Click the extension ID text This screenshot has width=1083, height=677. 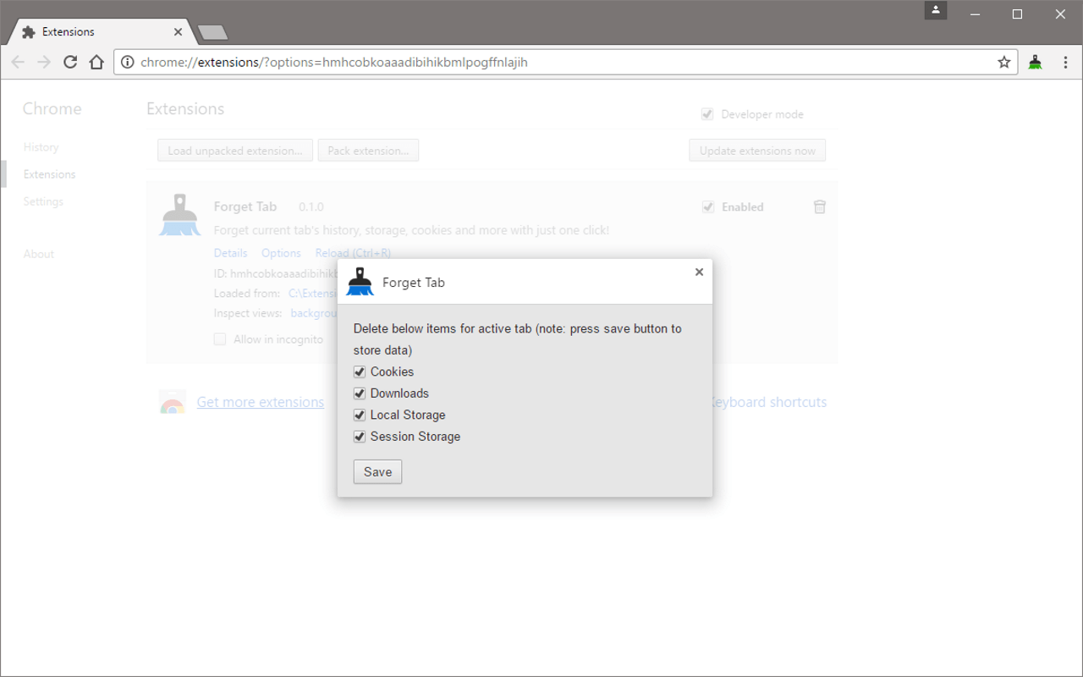tap(276, 273)
